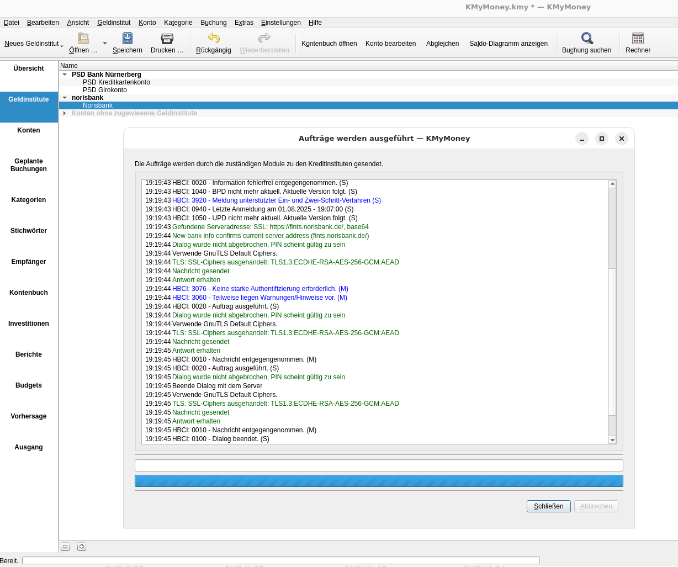The height and width of the screenshot is (567, 678).
Task: Click log line 'Beende Dialog mit dem Server'
Action: coord(218,386)
